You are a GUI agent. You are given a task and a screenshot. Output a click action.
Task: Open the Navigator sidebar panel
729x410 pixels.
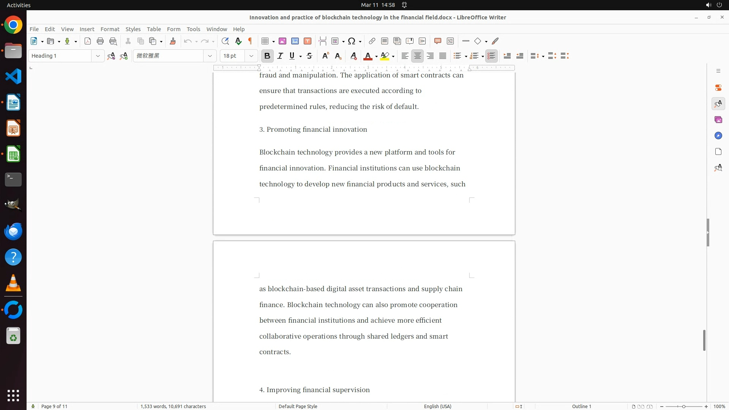(718, 136)
